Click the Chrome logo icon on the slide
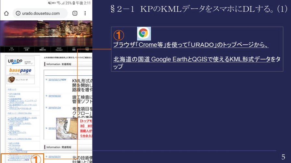Viewport: 291px width, 163px height. [144, 33]
